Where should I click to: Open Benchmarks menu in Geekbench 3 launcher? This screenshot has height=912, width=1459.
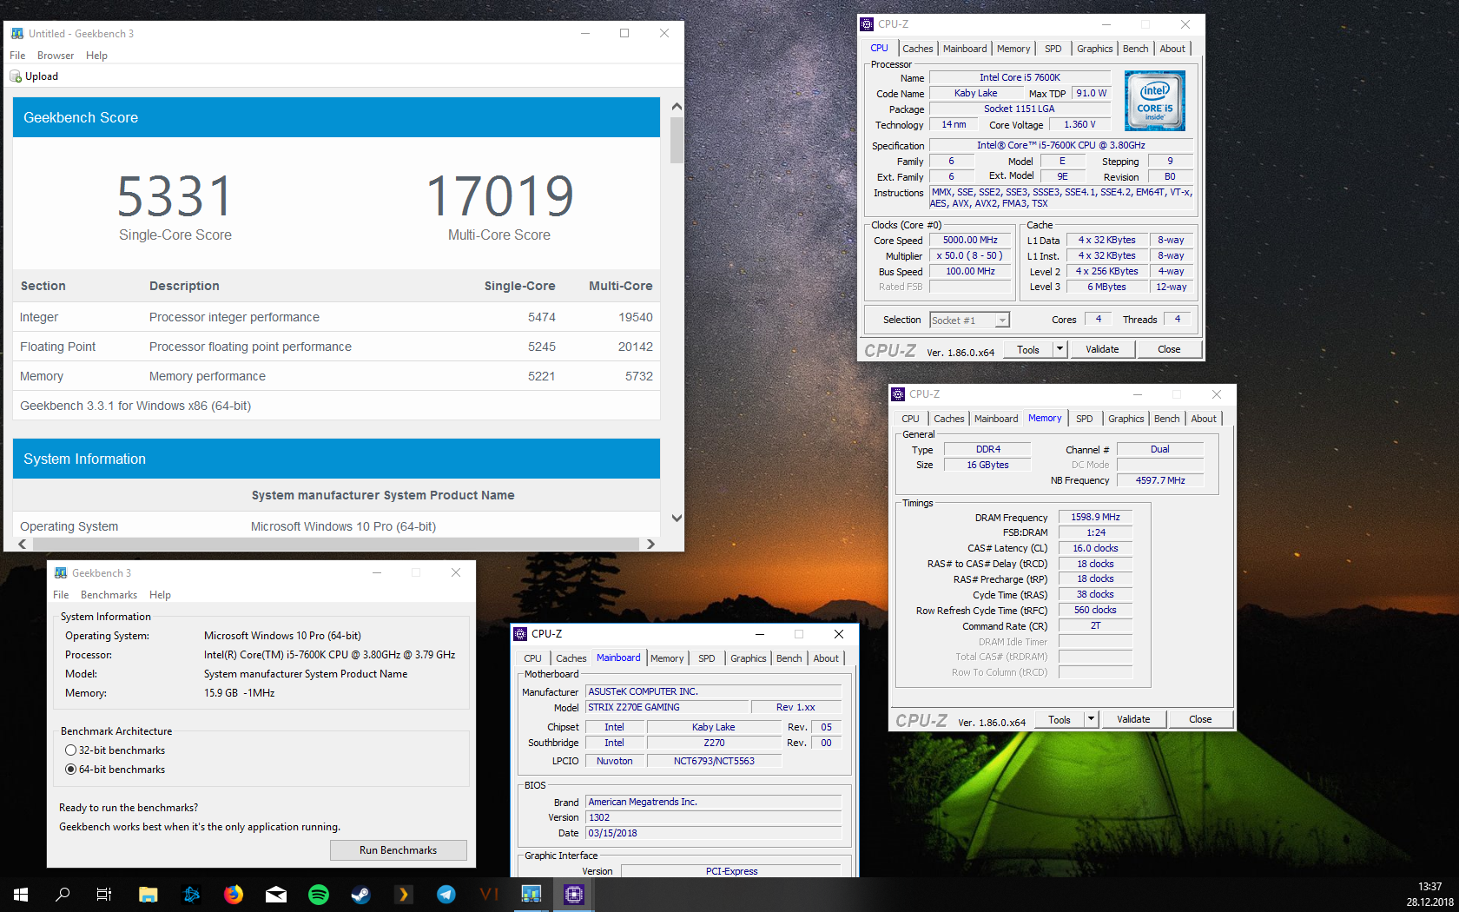click(x=109, y=595)
